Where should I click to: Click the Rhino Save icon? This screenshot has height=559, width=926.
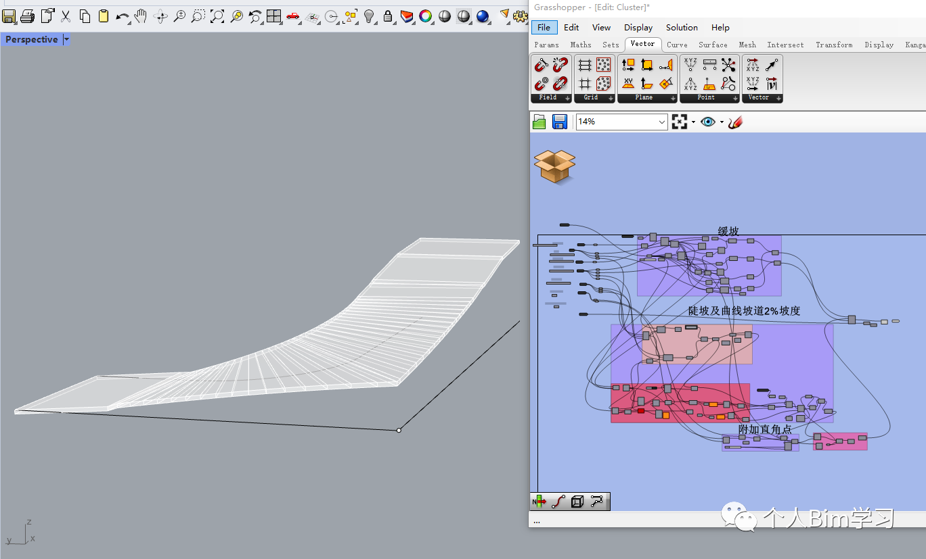(9, 16)
